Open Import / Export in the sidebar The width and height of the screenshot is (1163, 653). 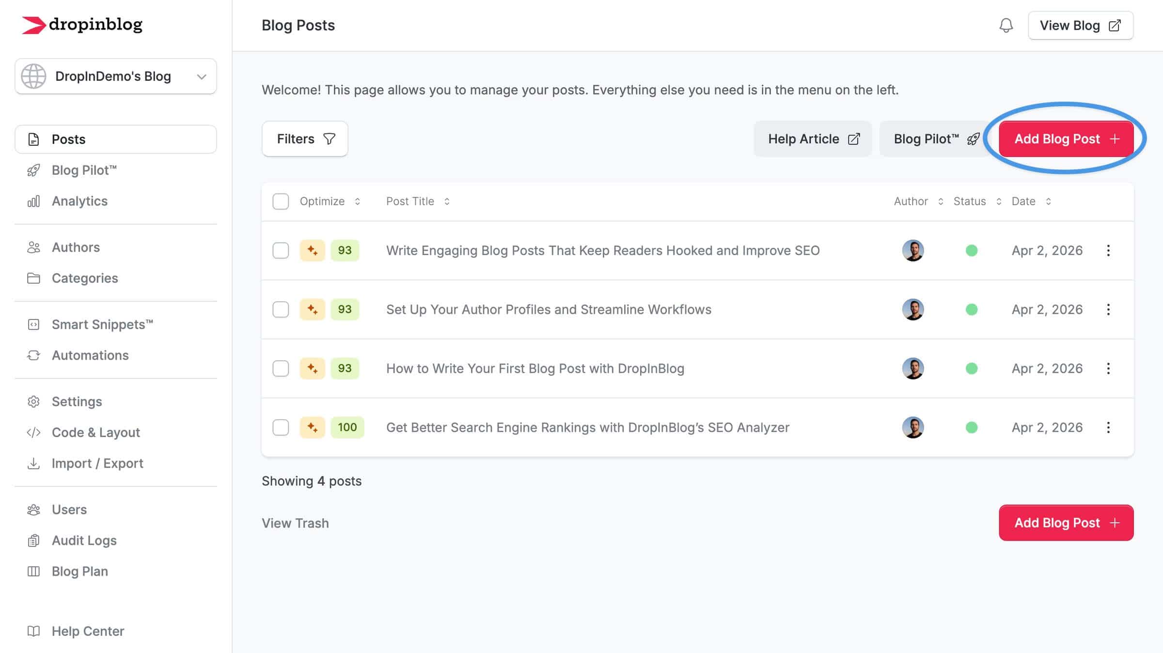click(x=97, y=464)
